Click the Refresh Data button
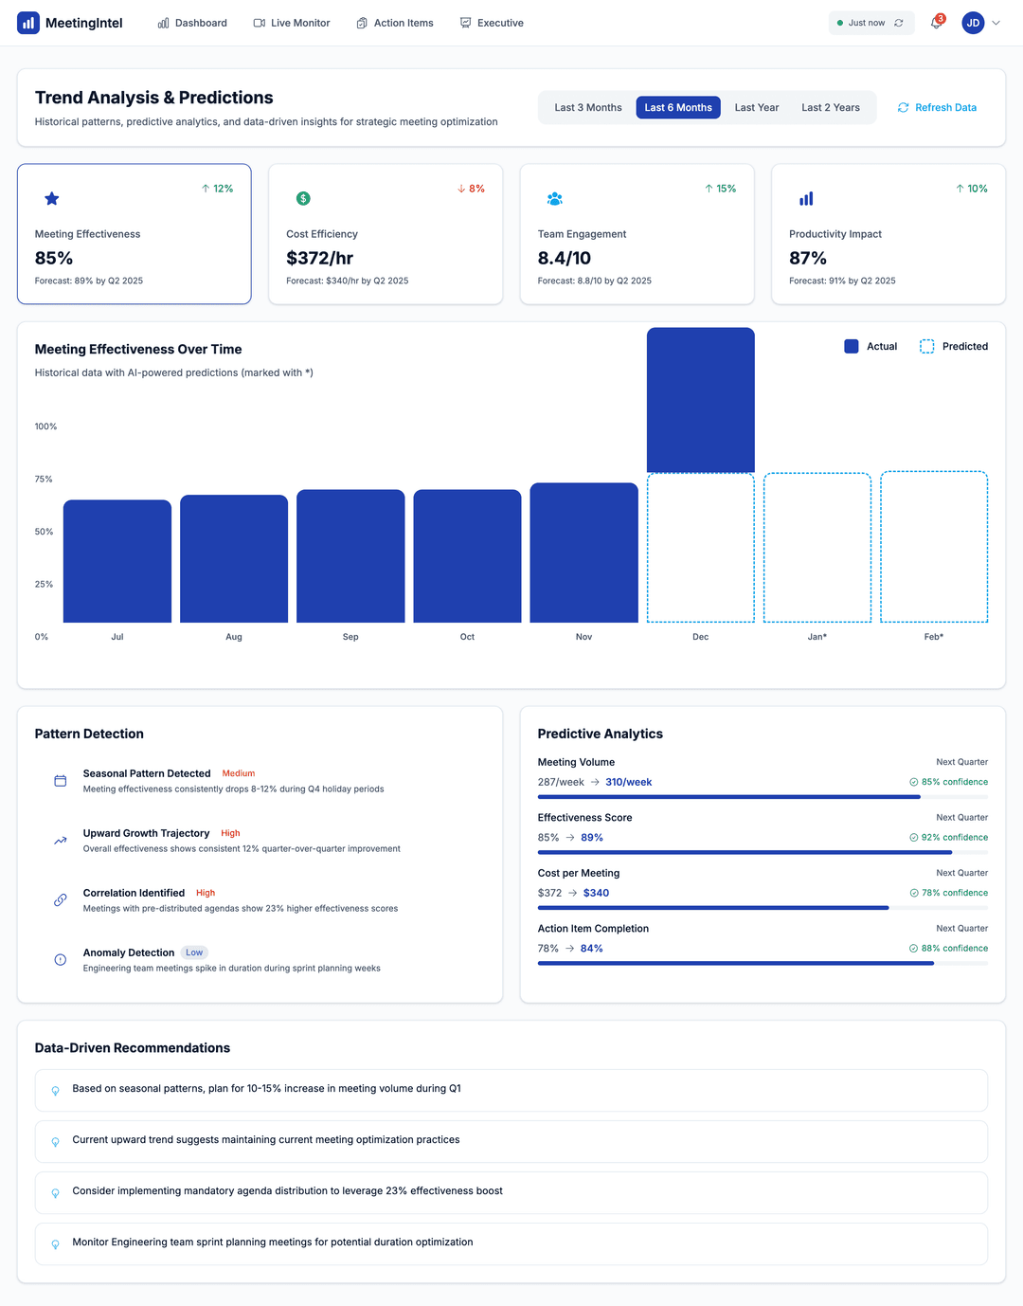Image resolution: width=1023 pixels, height=1306 pixels. click(x=937, y=107)
